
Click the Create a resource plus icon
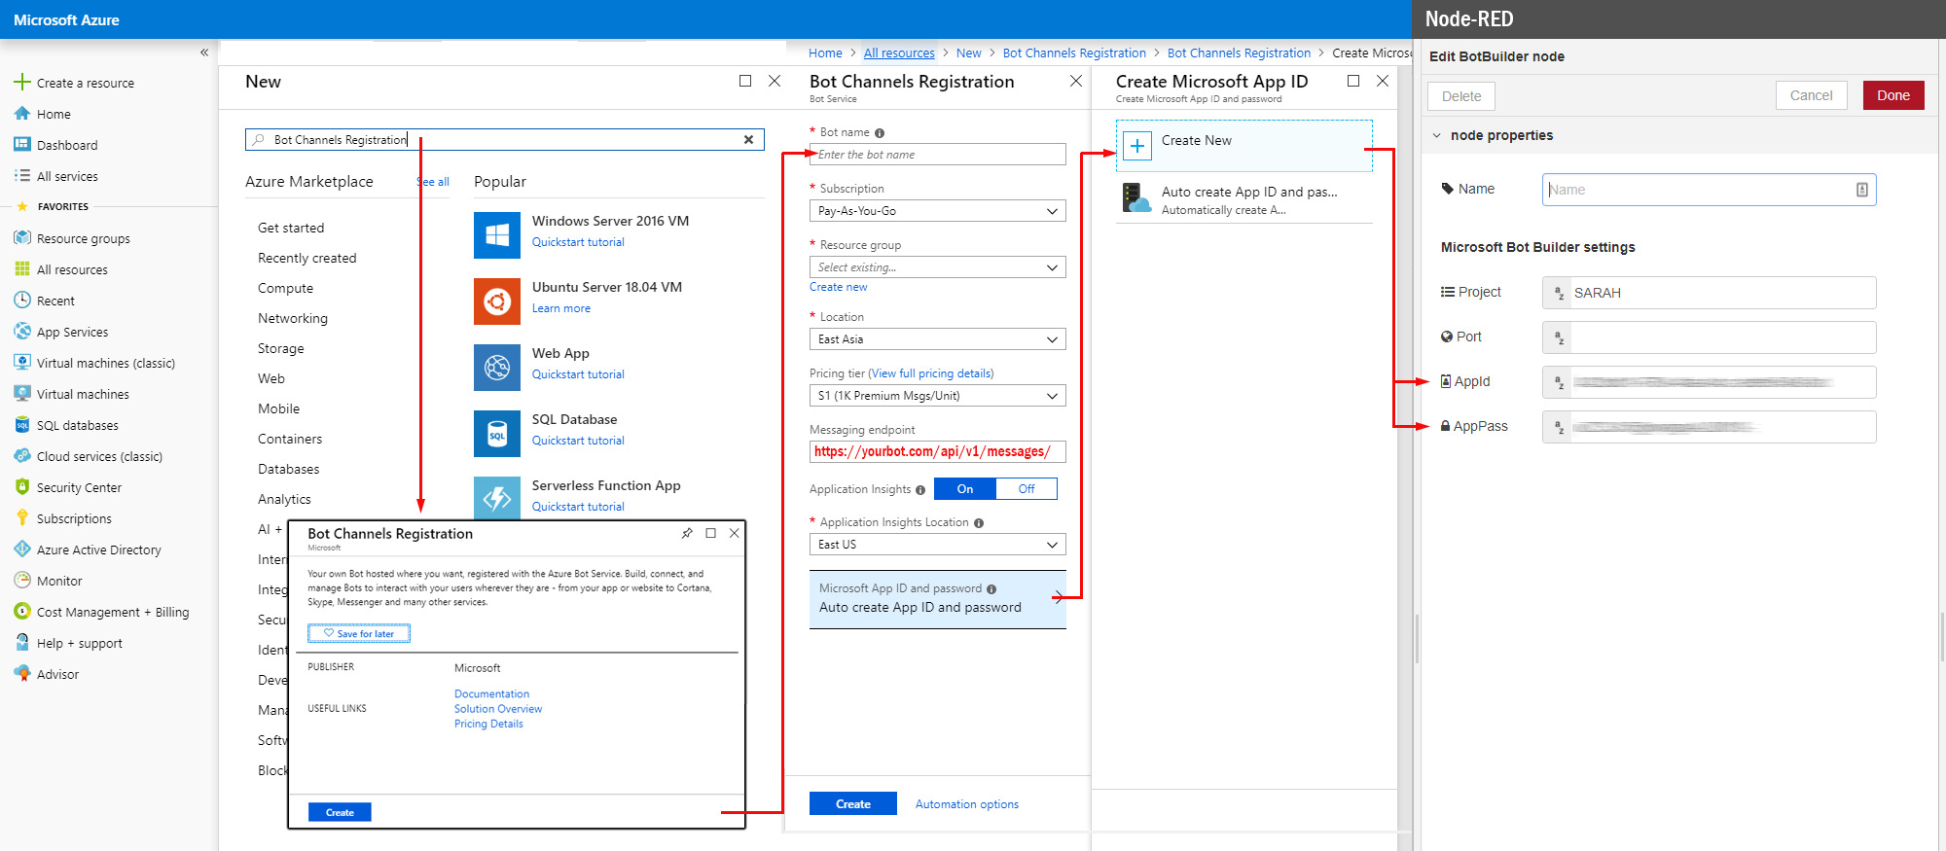[x=22, y=83]
